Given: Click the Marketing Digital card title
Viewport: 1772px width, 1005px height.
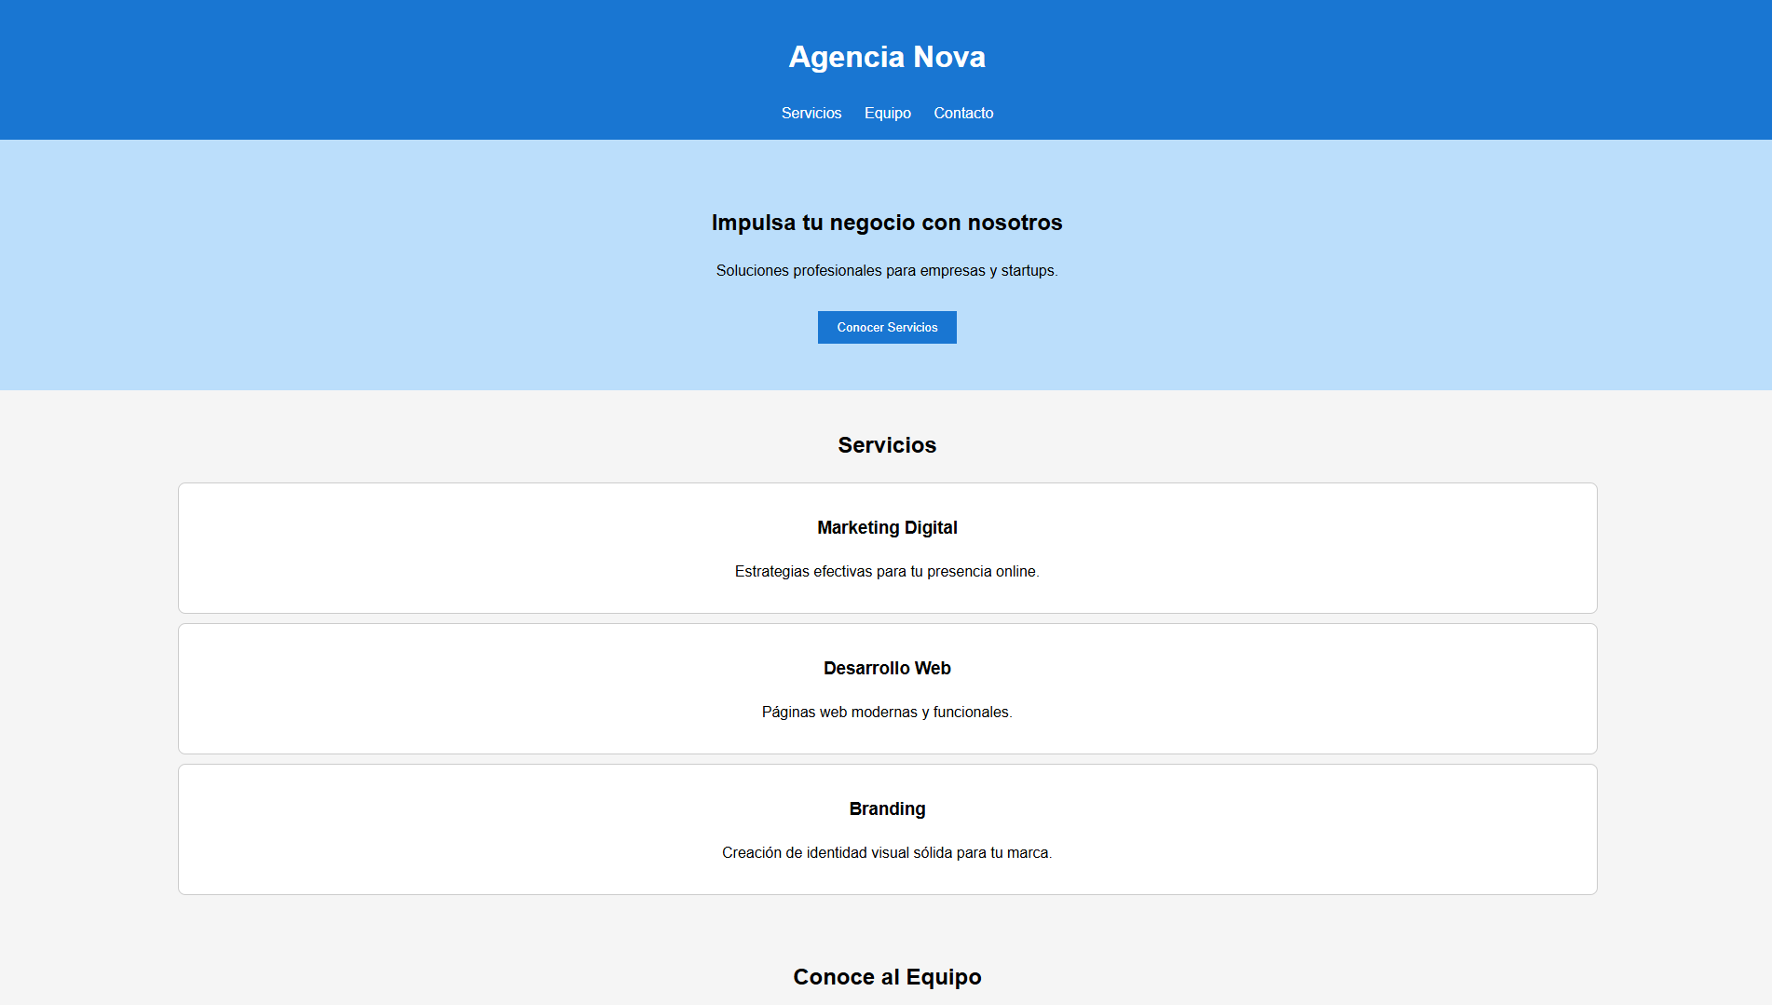Looking at the screenshot, I should click(886, 527).
